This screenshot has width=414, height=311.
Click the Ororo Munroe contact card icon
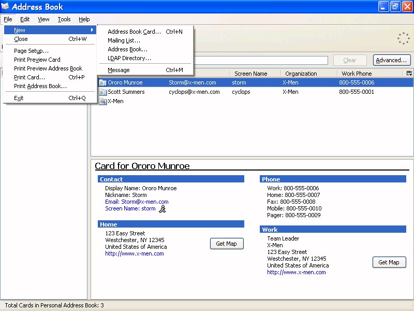(x=102, y=83)
